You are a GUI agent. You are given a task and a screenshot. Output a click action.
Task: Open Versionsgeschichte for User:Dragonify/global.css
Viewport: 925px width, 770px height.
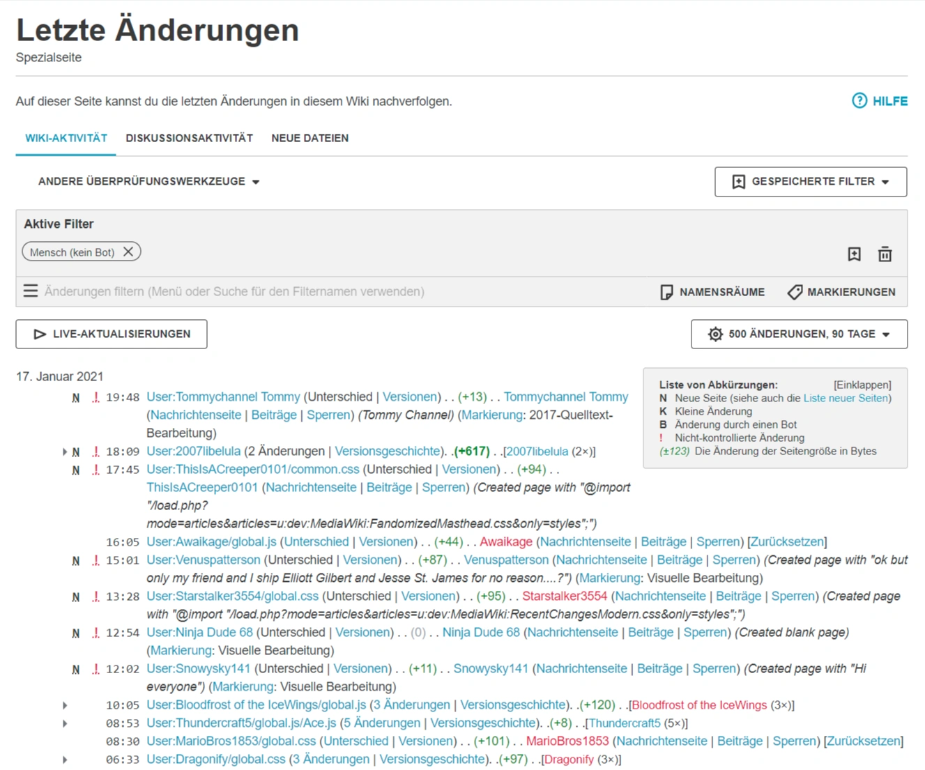431,759
